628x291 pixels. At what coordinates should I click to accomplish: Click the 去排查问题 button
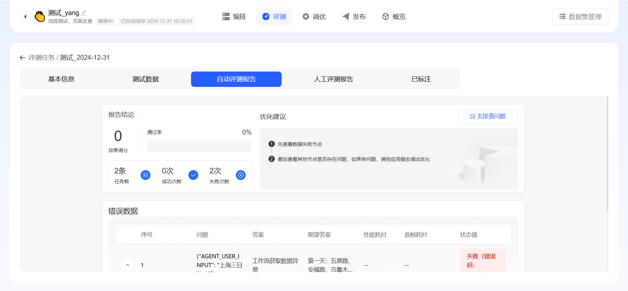pyautogui.click(x=488, y=117)
